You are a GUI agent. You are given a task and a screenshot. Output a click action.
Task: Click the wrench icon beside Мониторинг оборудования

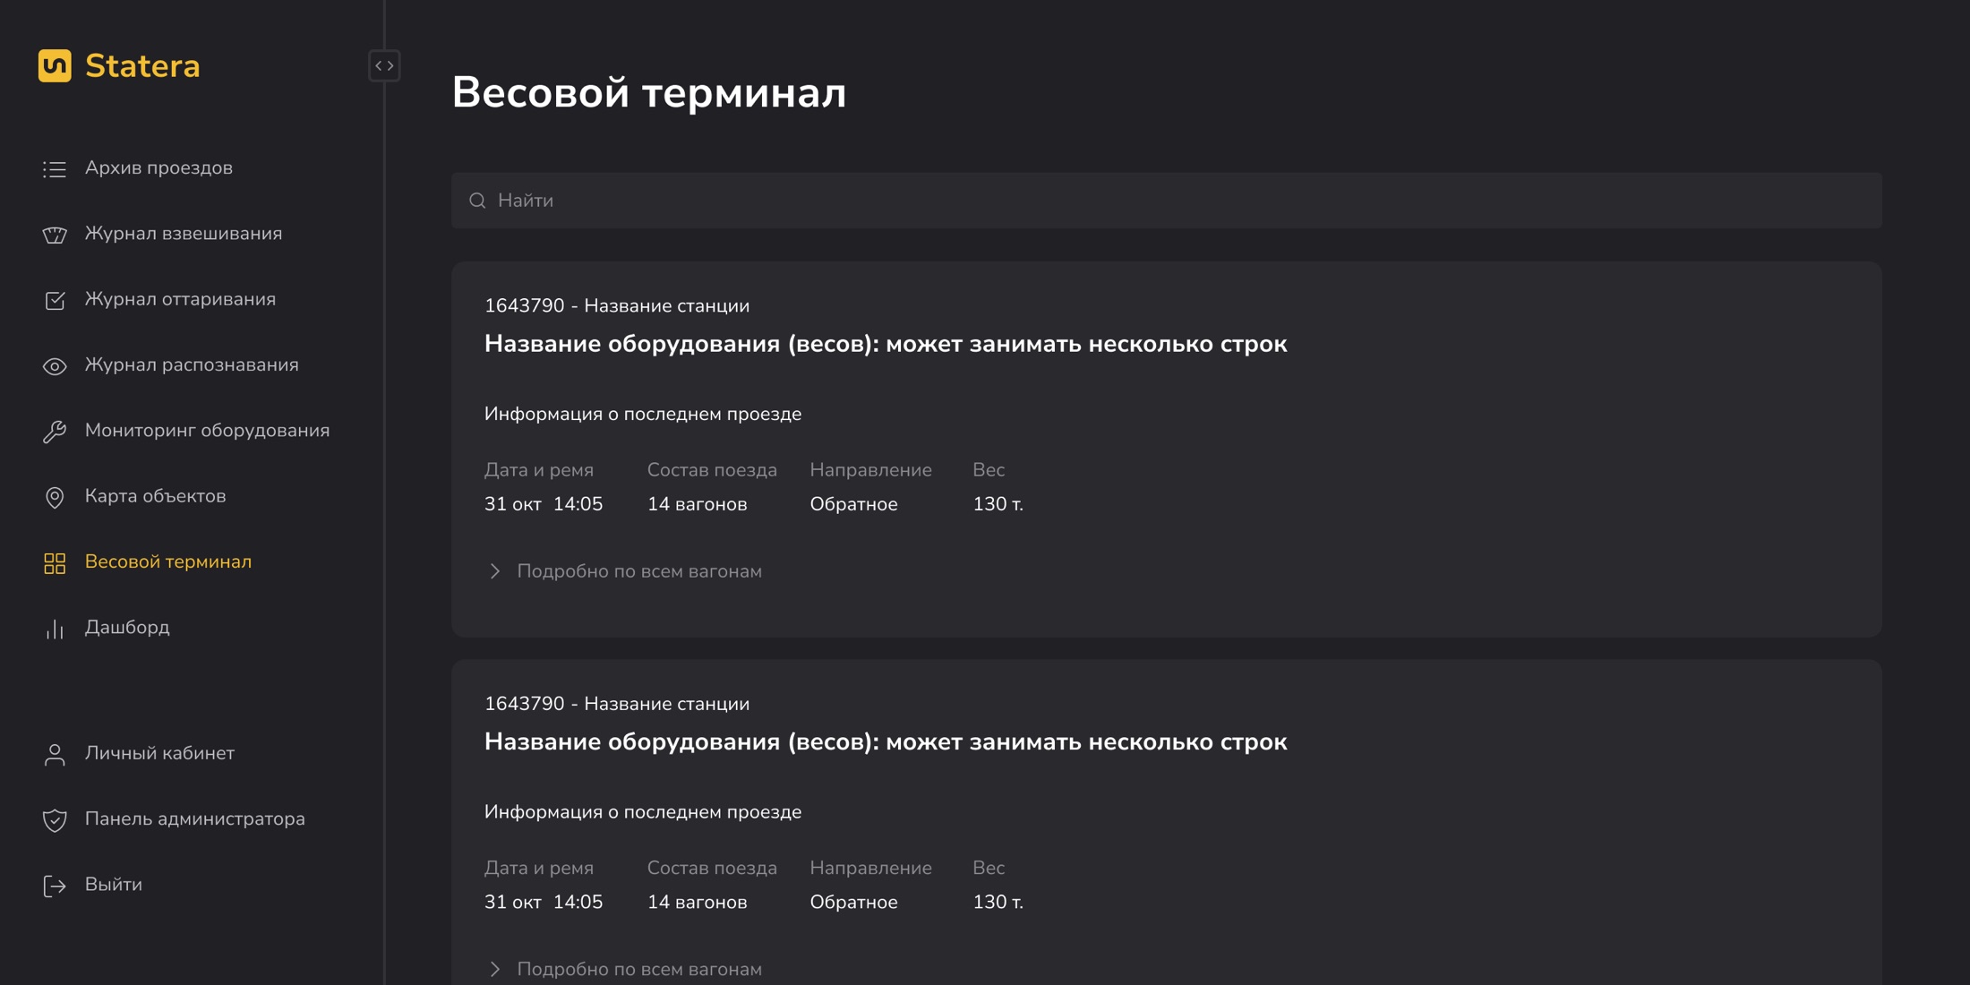coord(55,431)
